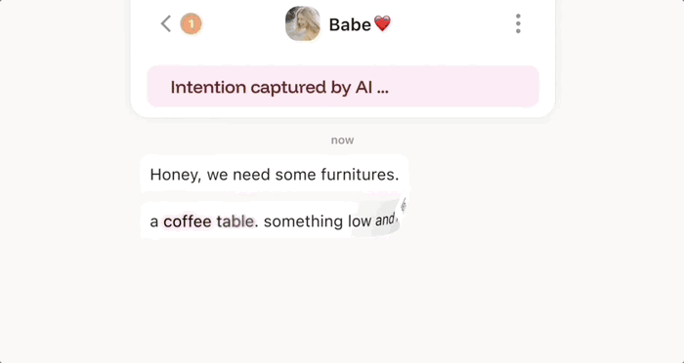The image size is (684, 363).
Task: Tap the now timestamp above the messages
Action: [342, 141]
